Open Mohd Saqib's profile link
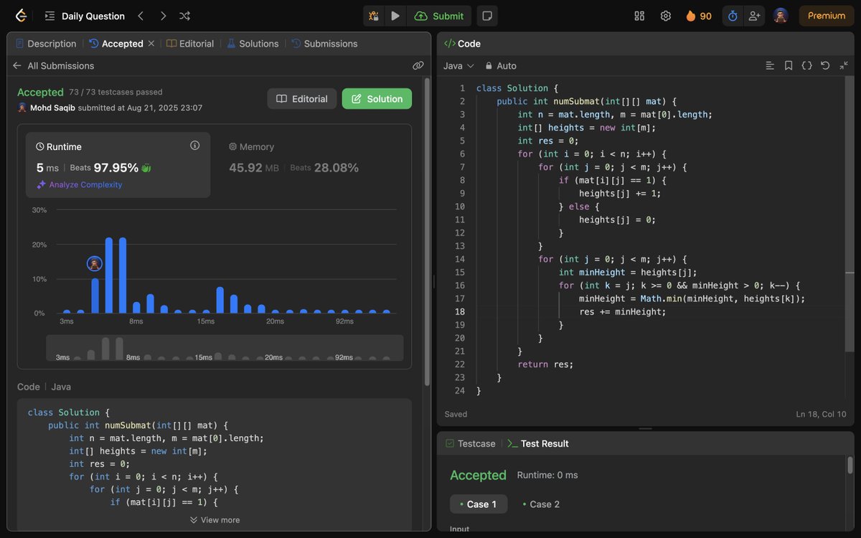 (53, 108)
